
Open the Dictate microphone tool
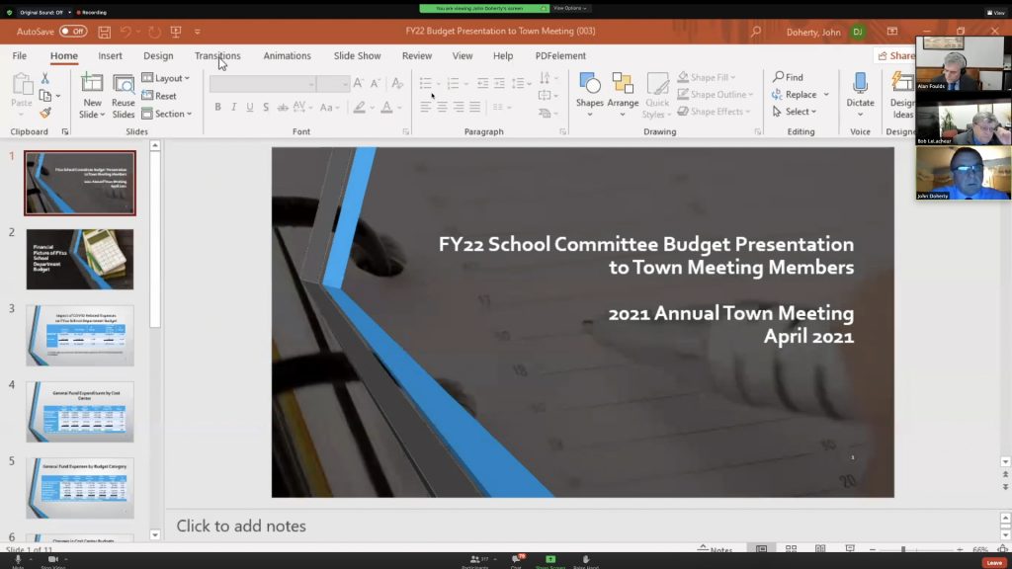[861, 96]
